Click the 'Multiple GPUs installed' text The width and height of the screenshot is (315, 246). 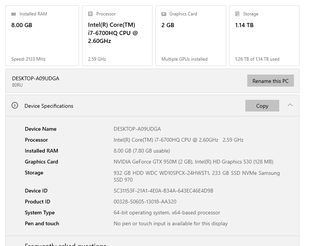pyautogui.click(x=184, y=59)
